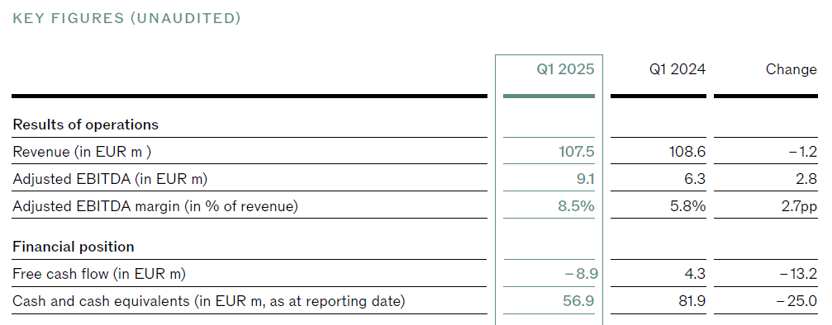Select the -13.2 free cash flow change
Screen dimensions: 832x325
point(798,274)
